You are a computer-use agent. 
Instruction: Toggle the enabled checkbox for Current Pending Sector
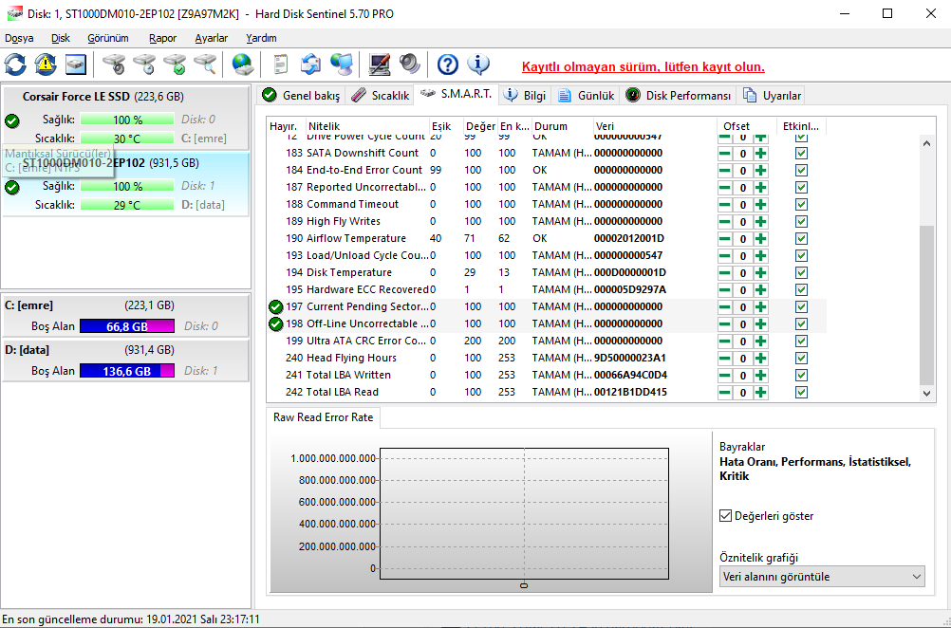[801, 306]
